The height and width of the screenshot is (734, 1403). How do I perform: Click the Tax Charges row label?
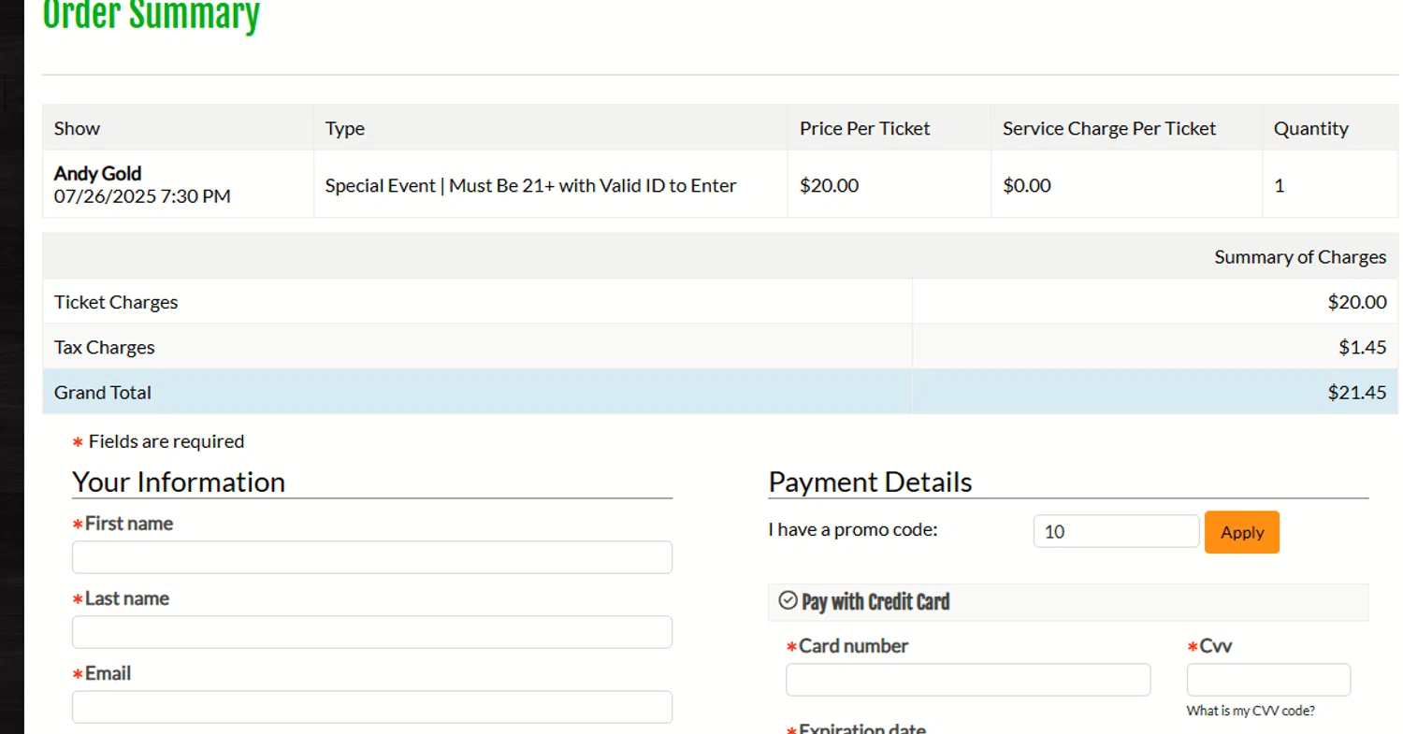tap(105, 347)
